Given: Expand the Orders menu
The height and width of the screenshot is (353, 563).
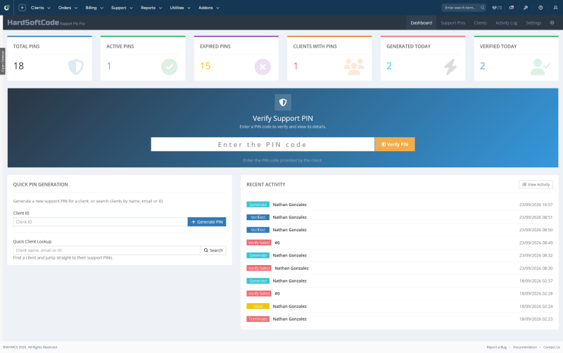Looking at the screenshot, I should (x=68, y=8).
